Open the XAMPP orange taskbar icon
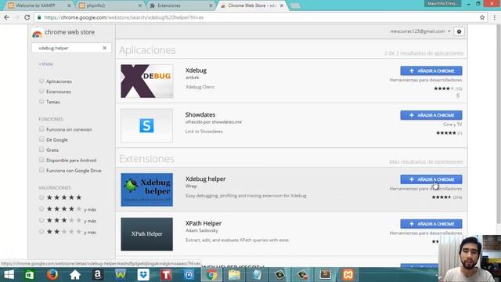 click(348, 275)
